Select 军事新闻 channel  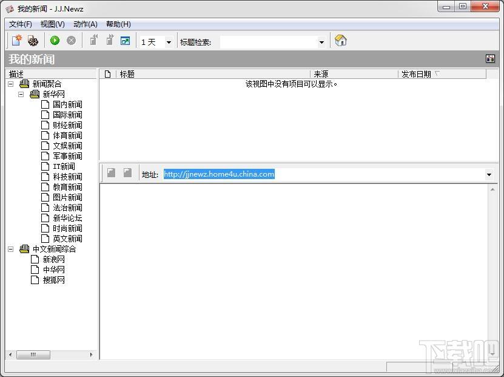click(x=67, y=156)
